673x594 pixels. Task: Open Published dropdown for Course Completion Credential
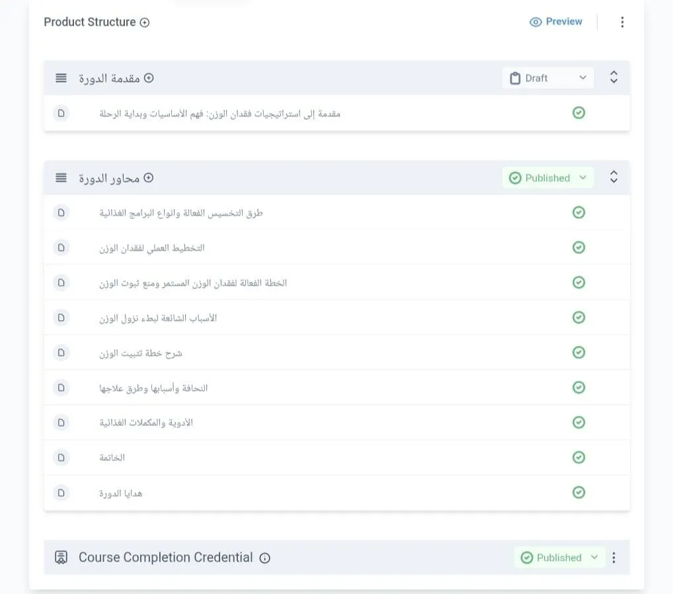[x=559, y=558]
